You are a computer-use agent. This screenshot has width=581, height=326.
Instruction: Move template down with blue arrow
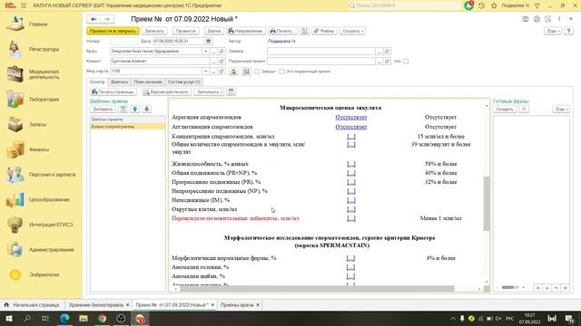point(147,109)
